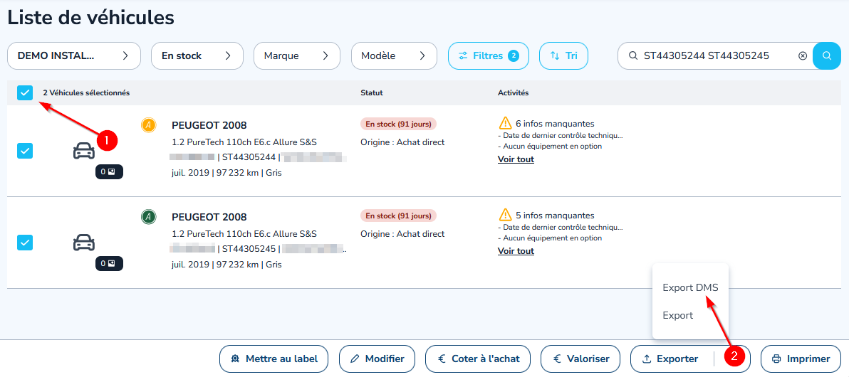This screenshot has width=849, height=377.
Task: Uncheck the checkbox for vehicle ST44305244
Action: point(25,151)
